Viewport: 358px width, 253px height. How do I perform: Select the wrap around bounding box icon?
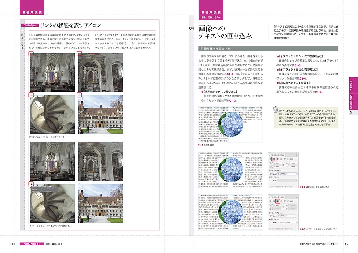coord(274,159)
